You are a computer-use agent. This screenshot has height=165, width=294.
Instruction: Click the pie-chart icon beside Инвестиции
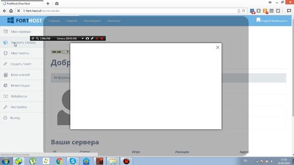[6, 85]
